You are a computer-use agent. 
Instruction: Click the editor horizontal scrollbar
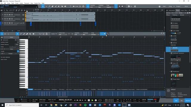click(62, 97)
